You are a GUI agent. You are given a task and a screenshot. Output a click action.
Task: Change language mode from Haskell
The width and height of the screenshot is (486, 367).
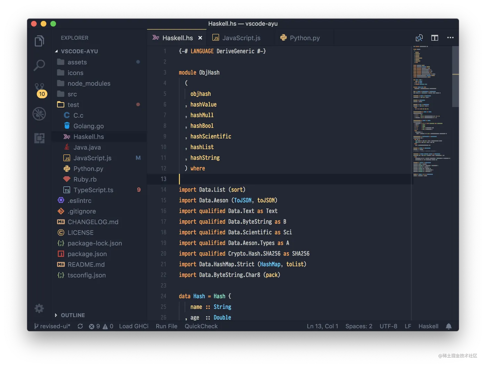point(428,326)
